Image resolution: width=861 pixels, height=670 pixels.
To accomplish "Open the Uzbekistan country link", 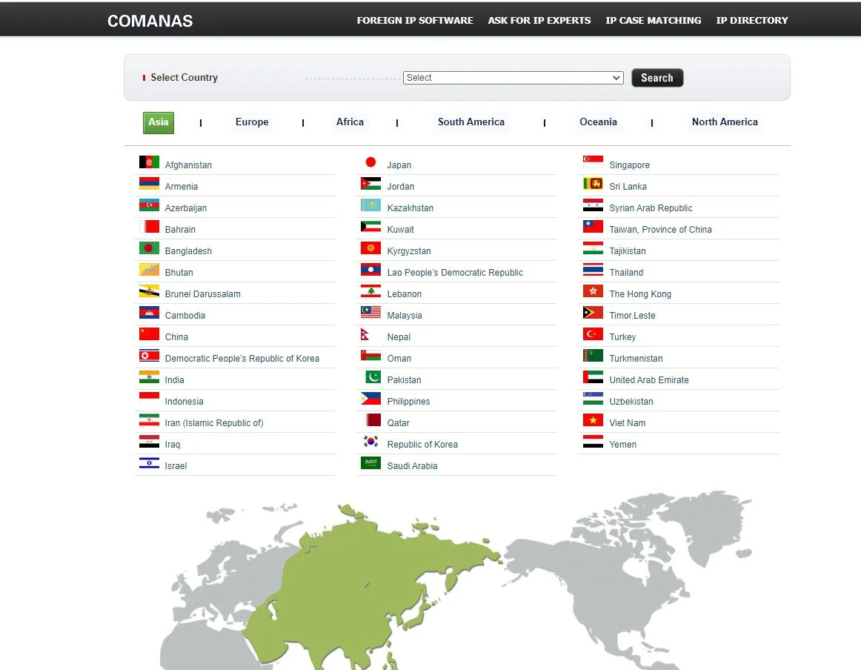I will 631,402.
